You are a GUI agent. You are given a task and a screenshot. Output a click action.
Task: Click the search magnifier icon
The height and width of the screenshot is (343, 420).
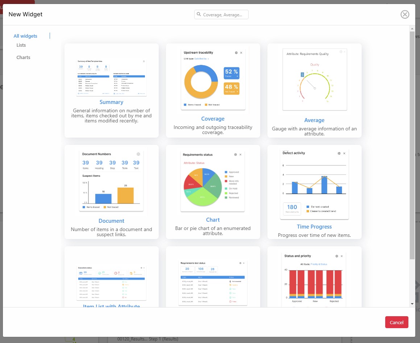point(199,14)
